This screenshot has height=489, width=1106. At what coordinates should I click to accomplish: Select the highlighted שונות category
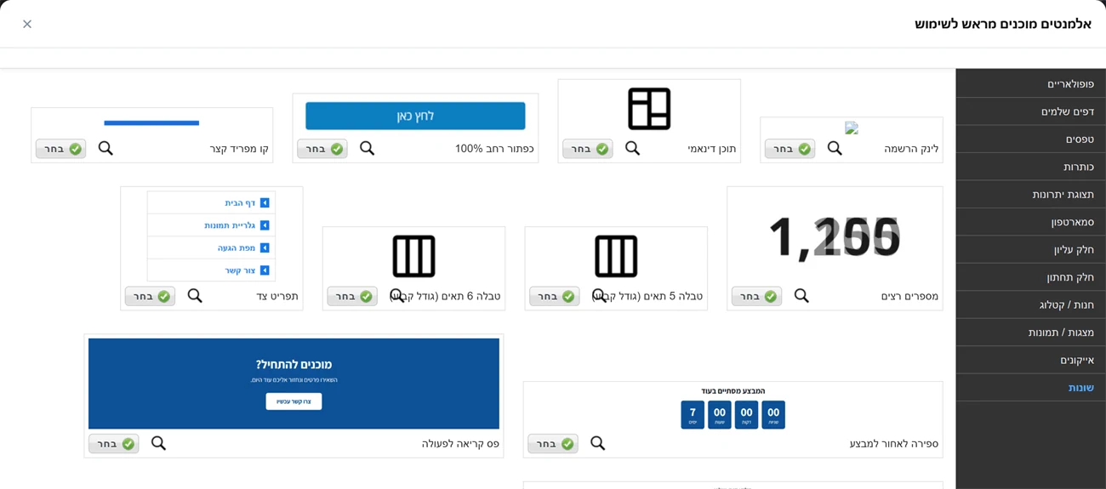[1030, 388]
